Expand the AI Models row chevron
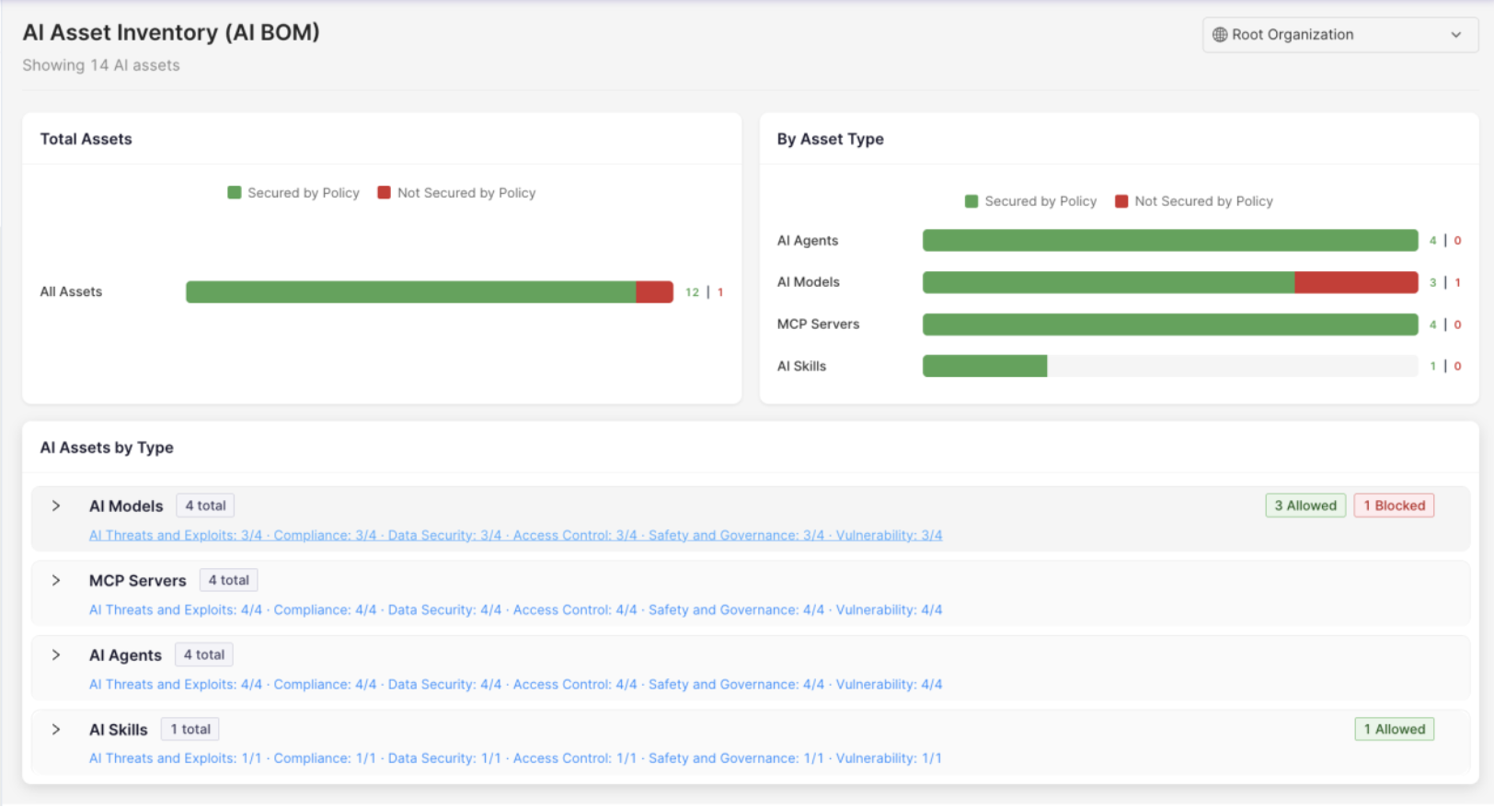This screenshot has height=807, width=1494. (x=56, y=506)
